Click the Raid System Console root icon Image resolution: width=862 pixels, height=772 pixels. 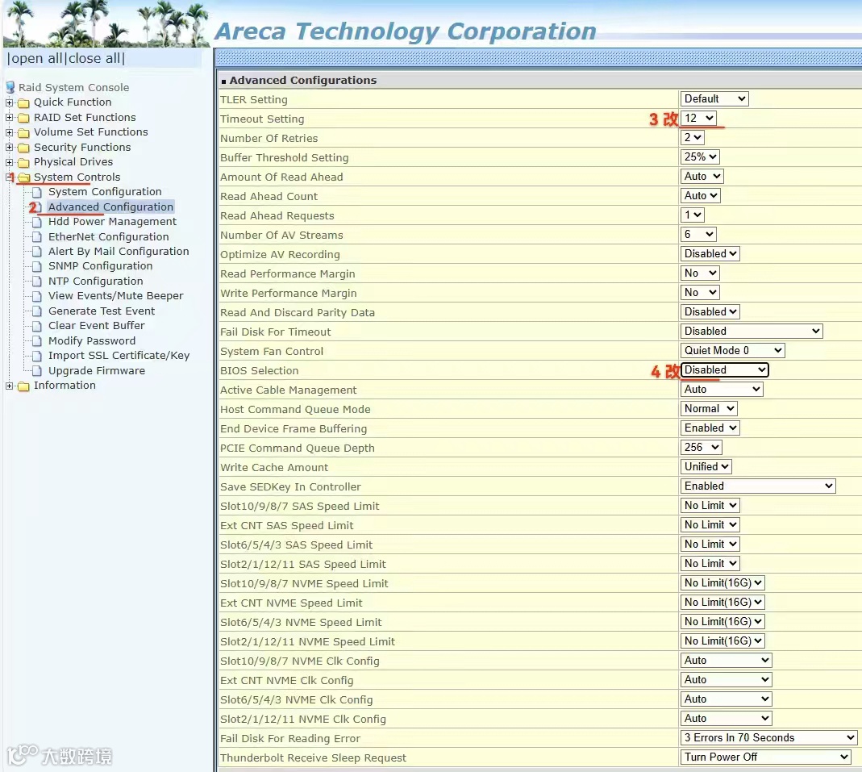10,87
